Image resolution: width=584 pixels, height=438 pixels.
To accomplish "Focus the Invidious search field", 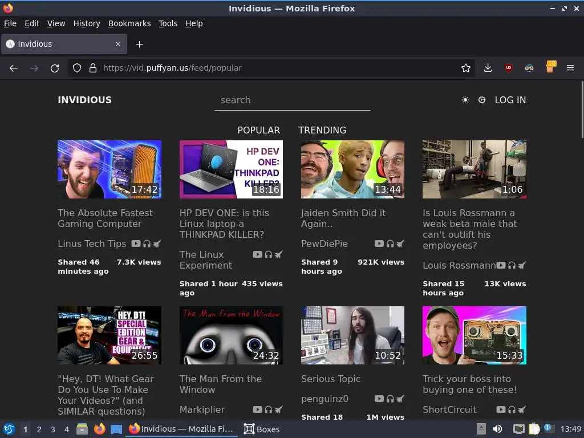I will tap(293, 100).
